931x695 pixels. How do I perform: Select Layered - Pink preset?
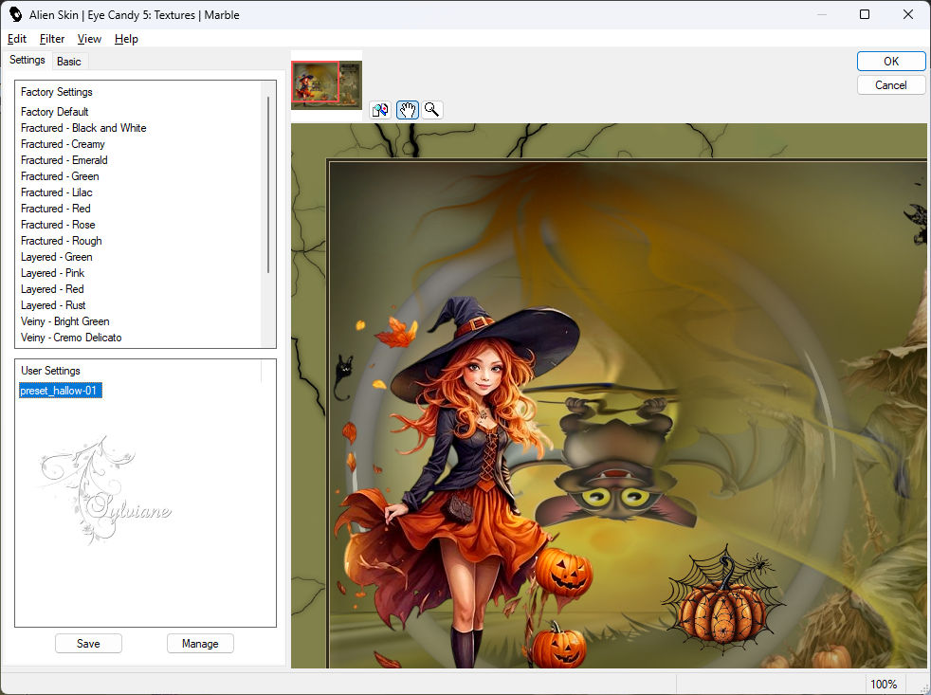tap(53, 272)
